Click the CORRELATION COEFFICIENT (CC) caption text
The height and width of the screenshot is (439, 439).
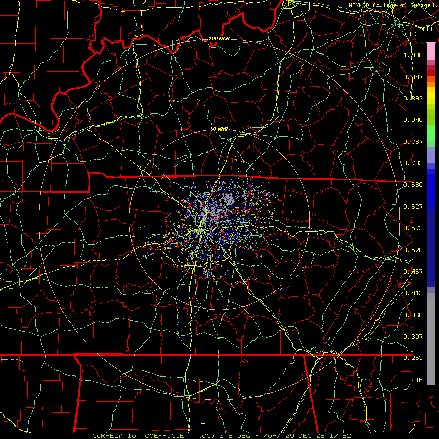click(154, 436)
